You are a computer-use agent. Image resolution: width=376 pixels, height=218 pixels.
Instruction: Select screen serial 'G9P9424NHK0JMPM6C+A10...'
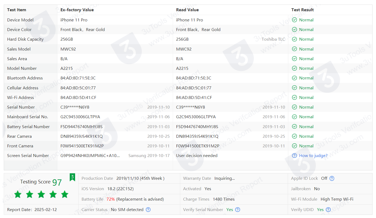90,156
